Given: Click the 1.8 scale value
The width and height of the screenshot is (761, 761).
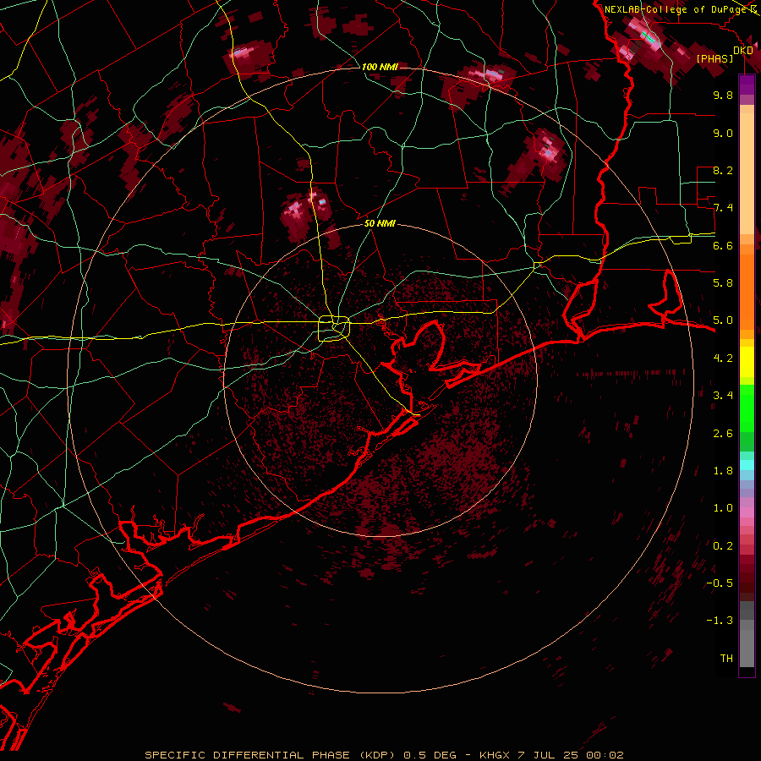Looking at the screenshot, I should point(723,471).
